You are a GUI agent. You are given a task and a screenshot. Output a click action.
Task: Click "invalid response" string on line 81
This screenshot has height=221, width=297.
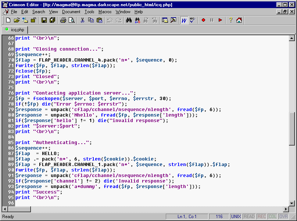click(x=136, y=121)
